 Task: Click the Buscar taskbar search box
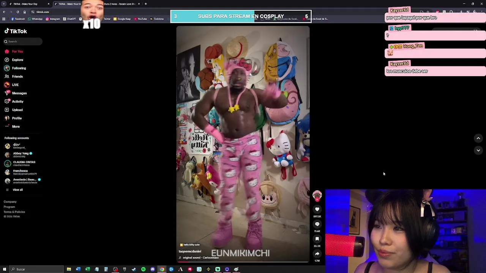(x=36, y=269)
